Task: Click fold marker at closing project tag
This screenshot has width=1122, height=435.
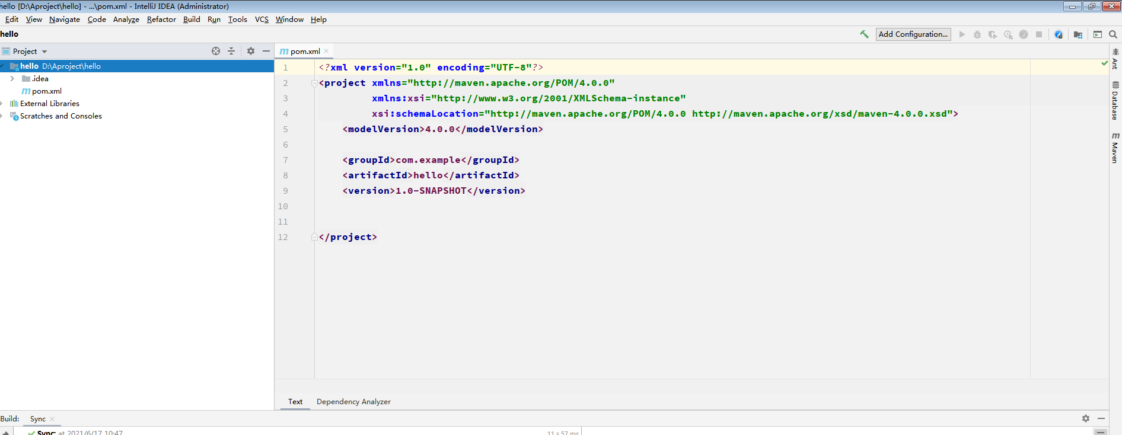Action: pyautogui.click(x=314, y=237)
